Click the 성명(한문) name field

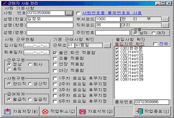pos(50,25)
